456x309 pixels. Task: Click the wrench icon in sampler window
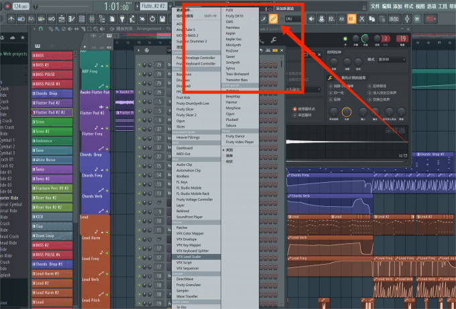tap(331, 78)
